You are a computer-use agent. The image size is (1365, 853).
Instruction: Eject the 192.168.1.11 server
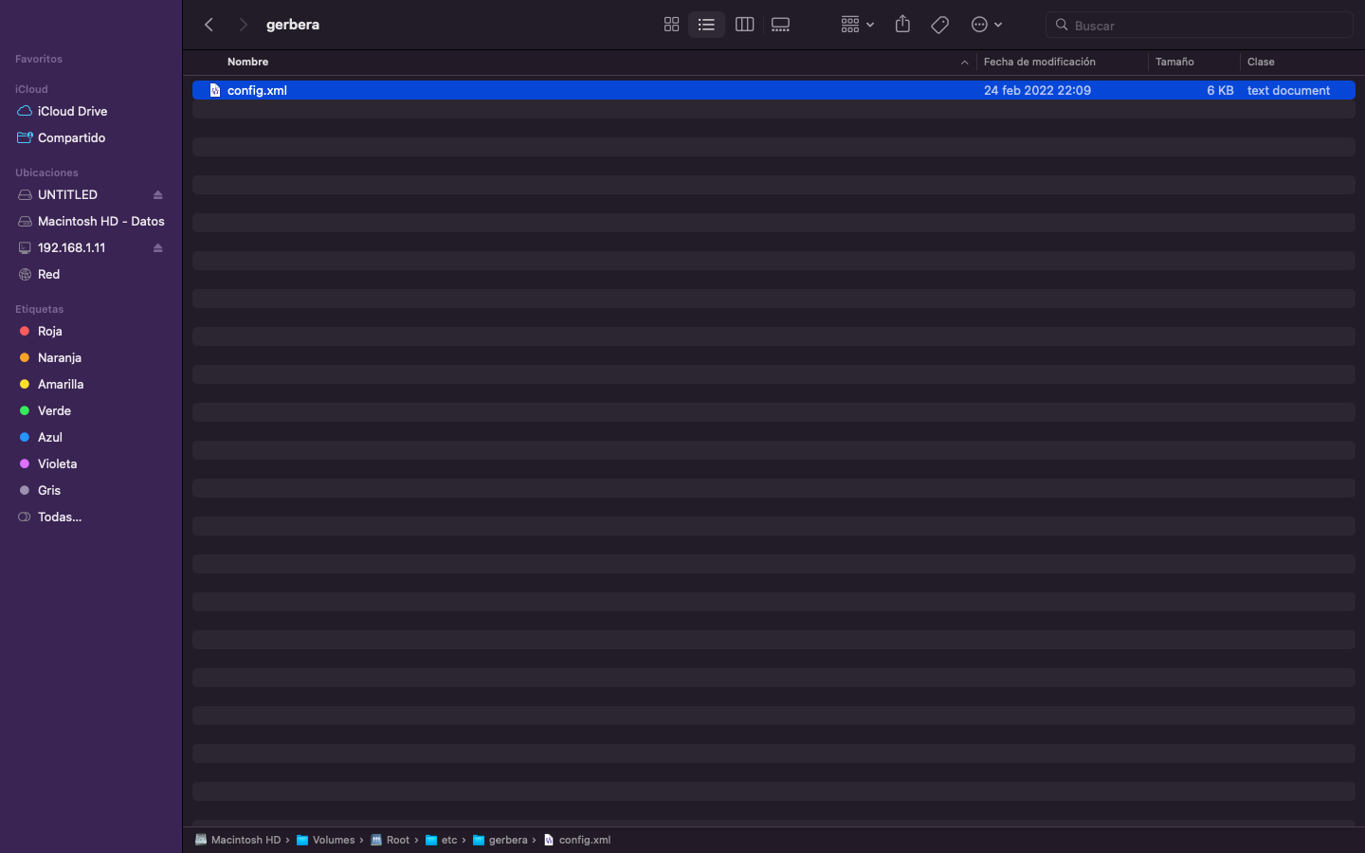[158, 248]
